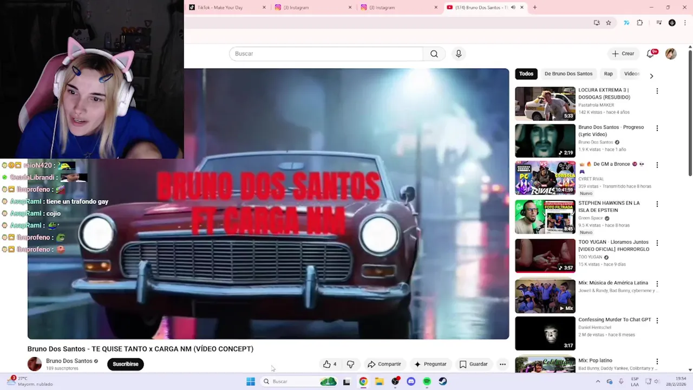This screenshot has width=693, height=390.
Task: Select the Rap filter chip
Action: [x=609, y=74]
